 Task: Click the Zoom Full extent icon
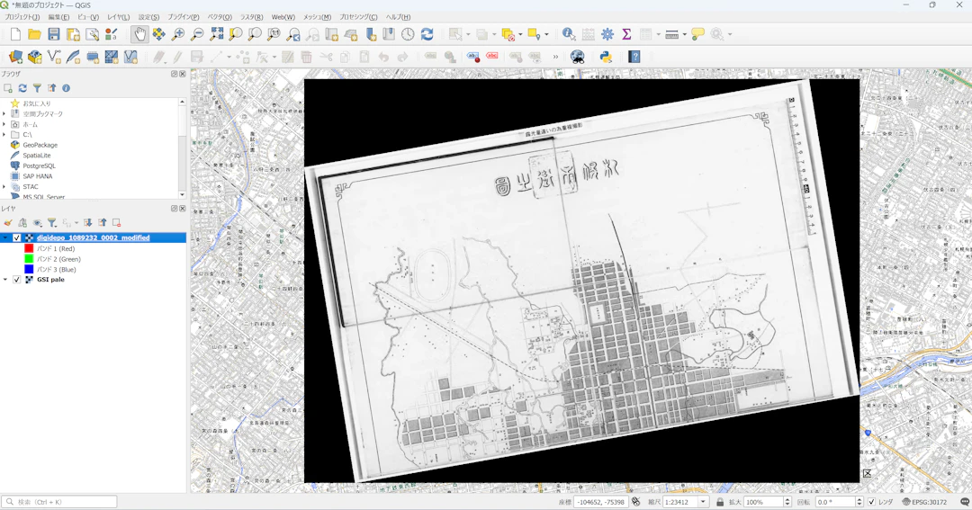[216, 35]
